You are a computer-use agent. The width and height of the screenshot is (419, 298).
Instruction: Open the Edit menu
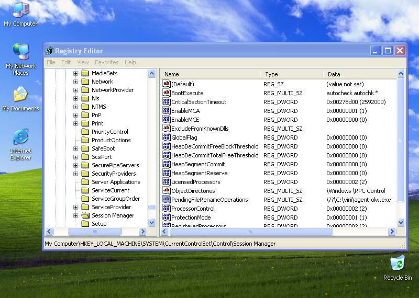point(66,62)
